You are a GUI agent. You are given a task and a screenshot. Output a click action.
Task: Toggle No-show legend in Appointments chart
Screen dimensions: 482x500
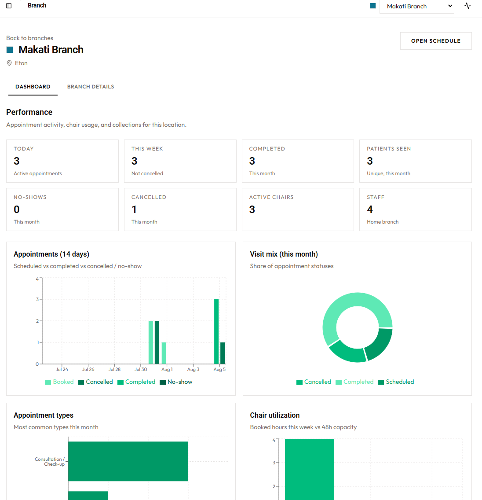(x=176, y=382)
